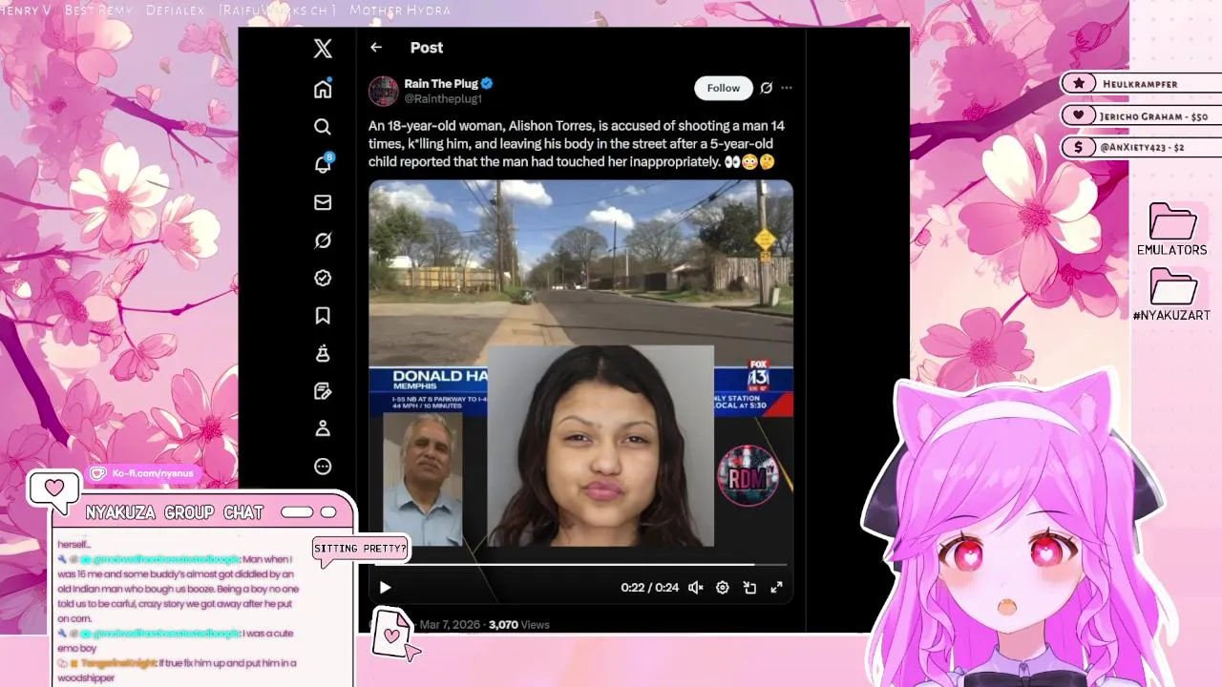Open video settings gear

(723, 588)
